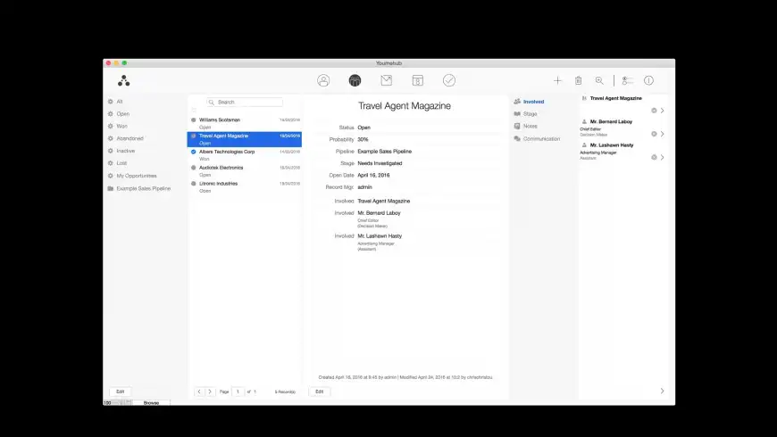Click the gear icon beside My Opportunities
Viewport: 777px width, 437px height.
[111, 176]
